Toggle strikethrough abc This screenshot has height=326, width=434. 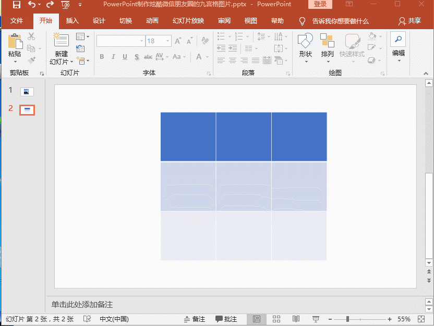(148, 57)
